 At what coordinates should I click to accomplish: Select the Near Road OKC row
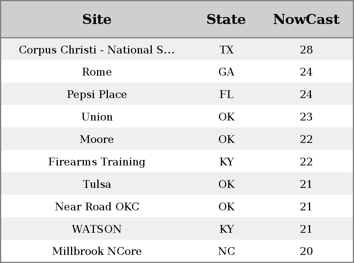(x=177, y=206)
